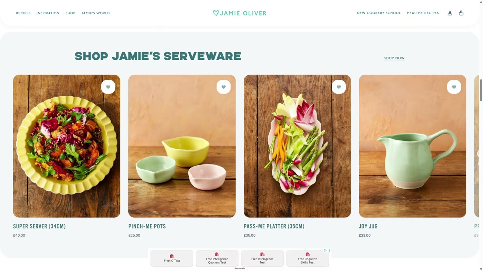
Task: Open the Recipes menu
Action: point(23,13)
